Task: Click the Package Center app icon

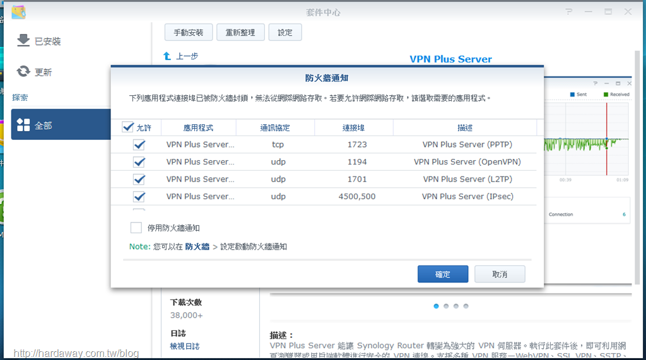Action: click(x=18, y=13)
